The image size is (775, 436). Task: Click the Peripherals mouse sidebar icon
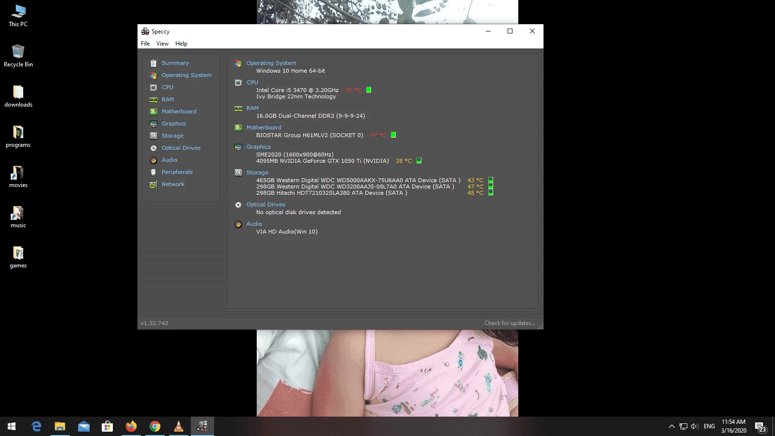[x=154, y=172]
